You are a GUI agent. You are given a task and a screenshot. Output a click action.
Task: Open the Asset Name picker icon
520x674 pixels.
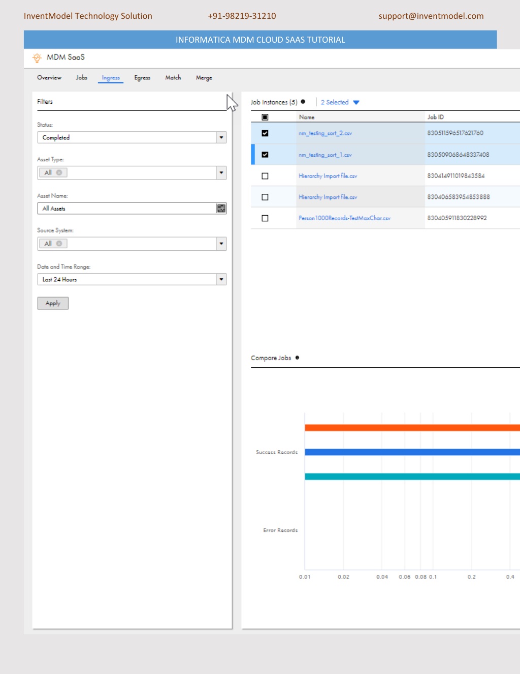[221, 208]
